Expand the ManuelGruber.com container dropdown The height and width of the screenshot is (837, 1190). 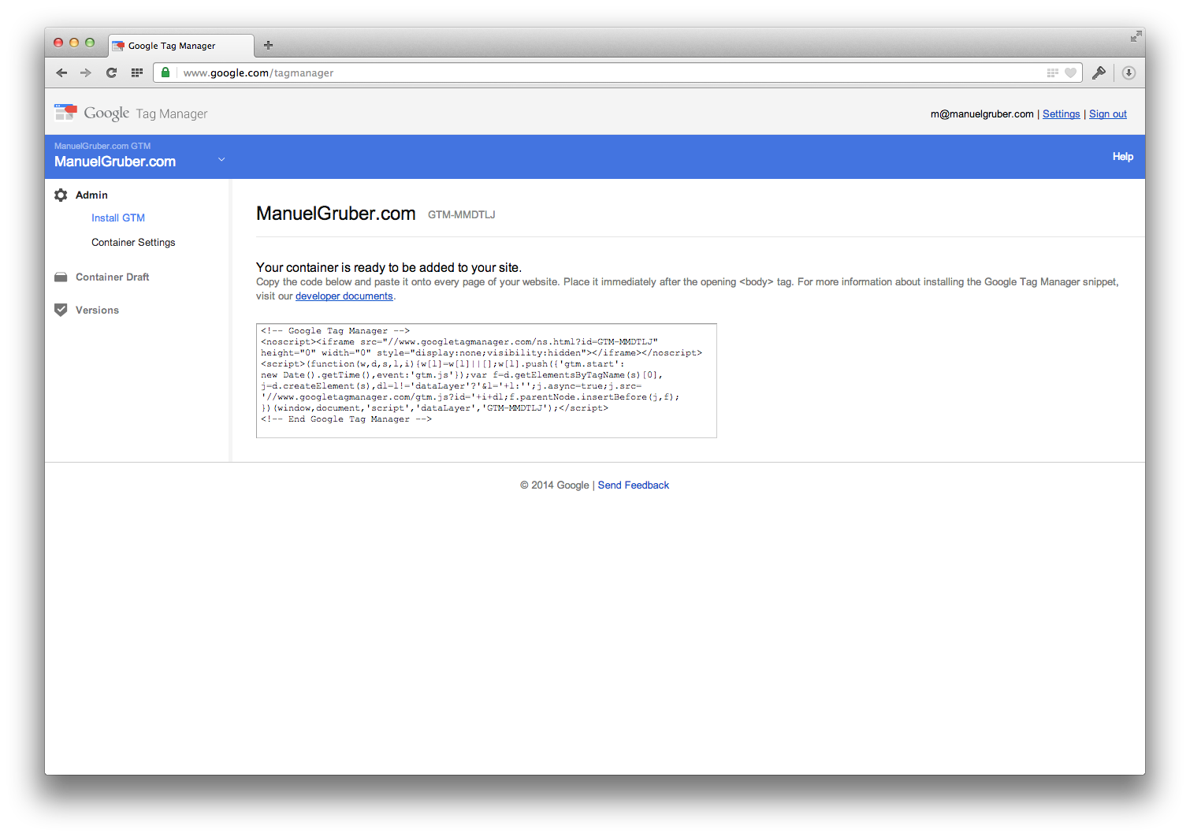pyautogui.click(x=221, y=159)
